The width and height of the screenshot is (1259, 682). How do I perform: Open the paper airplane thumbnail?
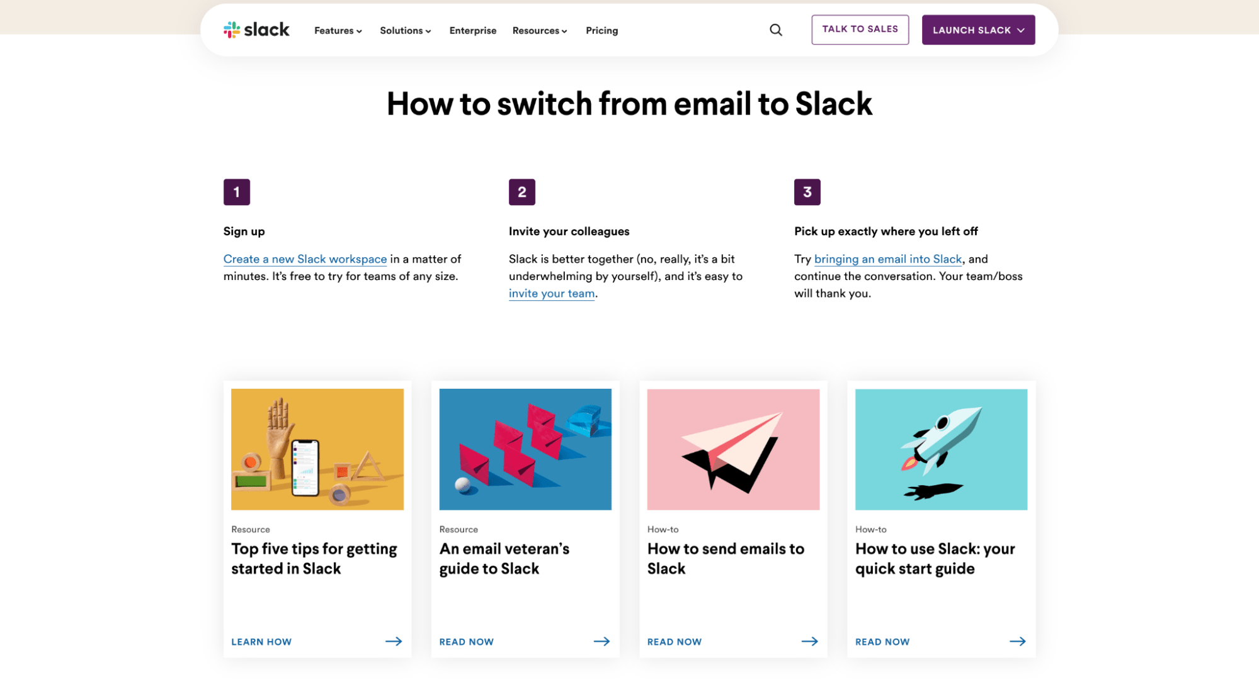click(x=732, y=449)
